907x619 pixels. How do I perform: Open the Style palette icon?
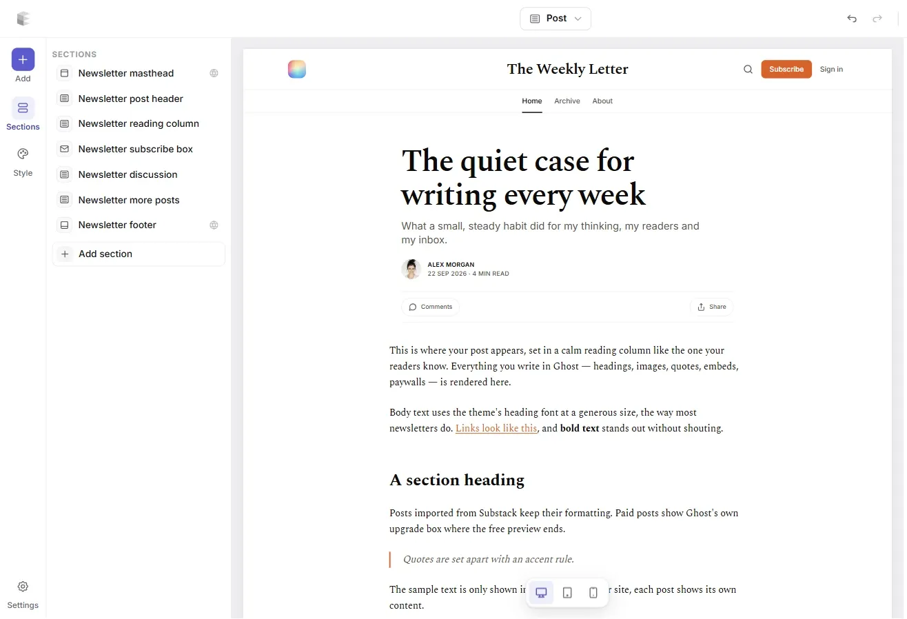tap(23, 154)
